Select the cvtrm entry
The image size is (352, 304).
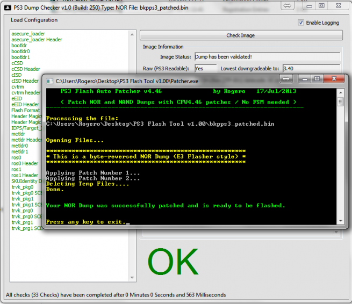click(18, 86)
